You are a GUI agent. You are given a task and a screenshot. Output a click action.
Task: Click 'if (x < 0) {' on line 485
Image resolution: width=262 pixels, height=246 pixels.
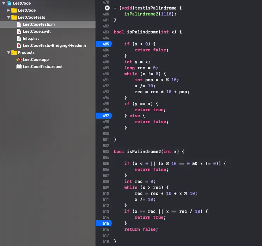[140, 44]
